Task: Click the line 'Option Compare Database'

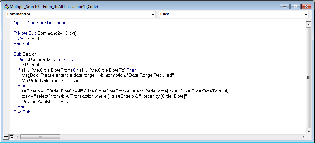Action: click(x=40, y=23)
